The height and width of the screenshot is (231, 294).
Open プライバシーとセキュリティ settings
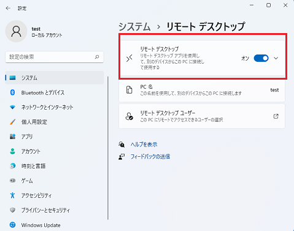[x=55, y=210]
